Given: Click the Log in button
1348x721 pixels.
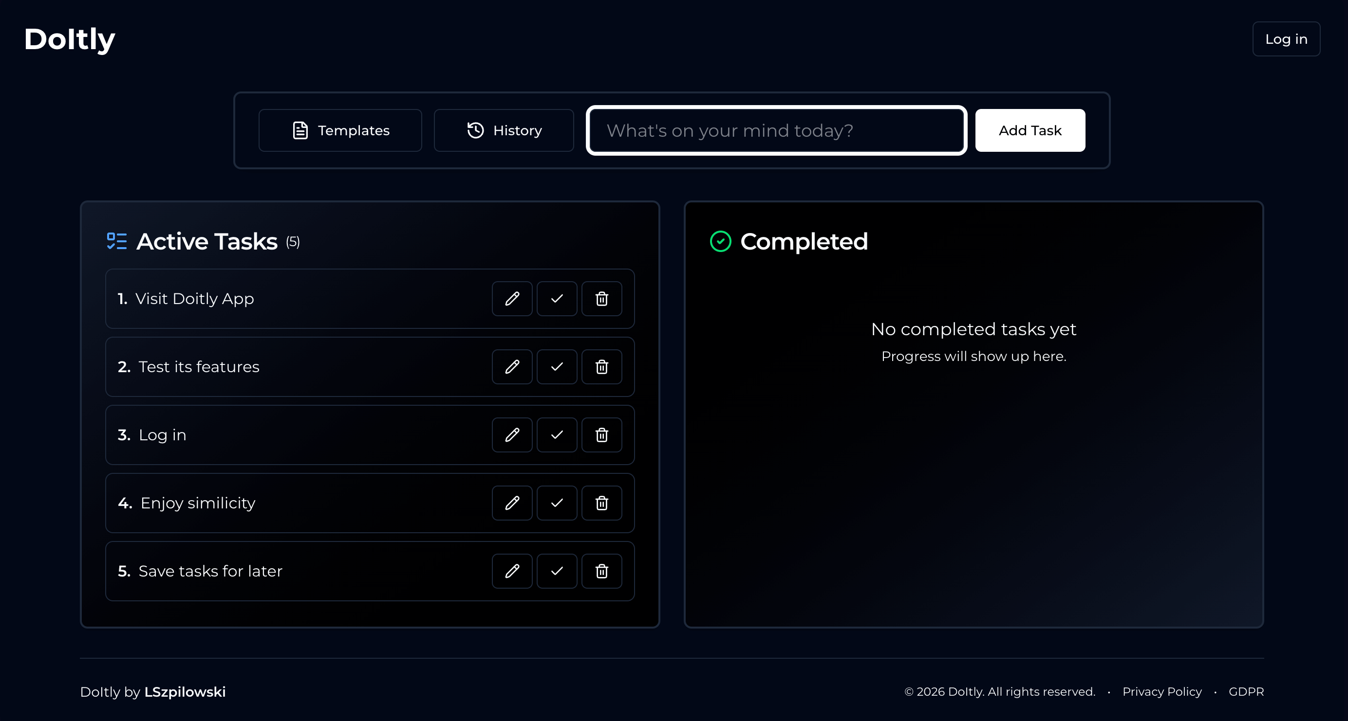Looking at the screenshot, I should [x=1286, y=39].
